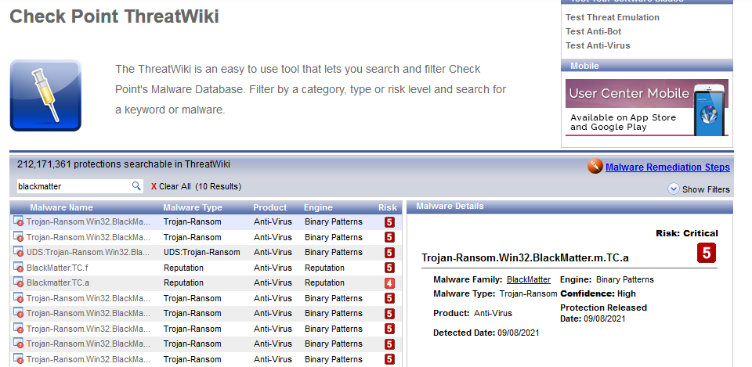The height and width of the screenshot is (367, 752).
Task: Click the Protection Released Date text
Action: [x=603, y=313]
